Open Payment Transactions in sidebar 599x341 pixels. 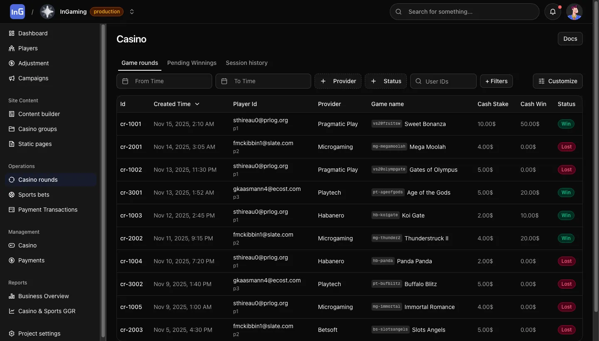[48, 210]
